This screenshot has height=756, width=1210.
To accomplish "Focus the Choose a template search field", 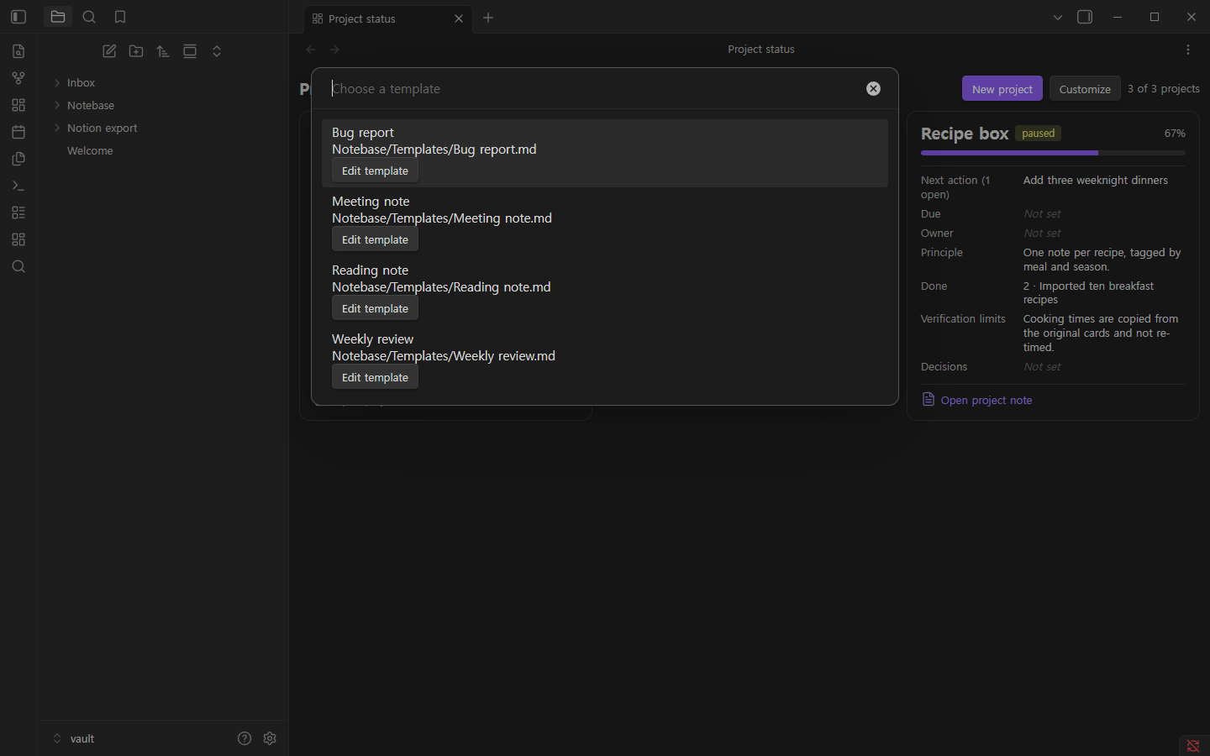I will pyautogui.click(x=594, y=89).
